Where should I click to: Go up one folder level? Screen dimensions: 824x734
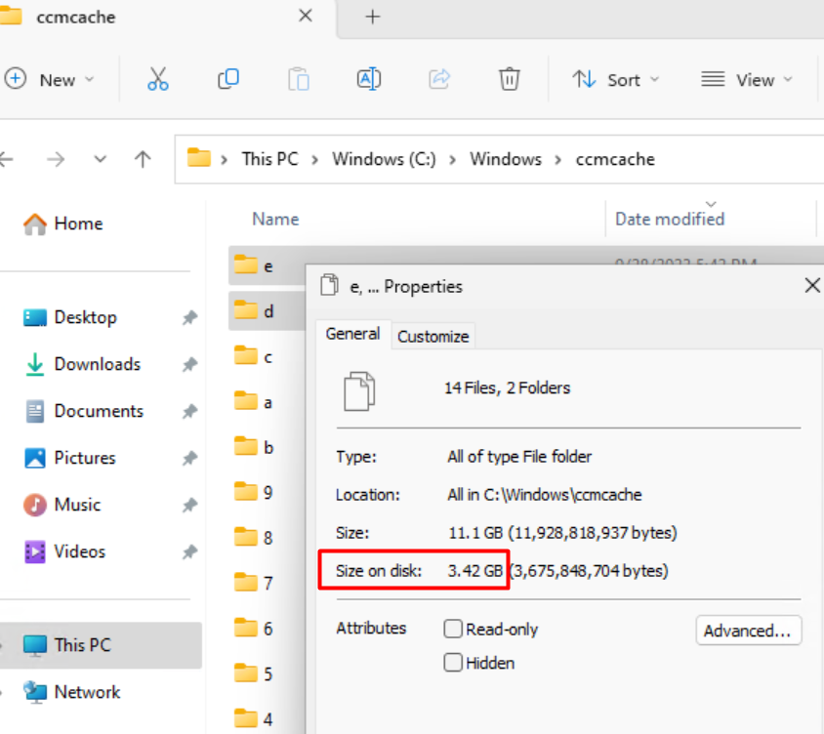tap(143, 159)
